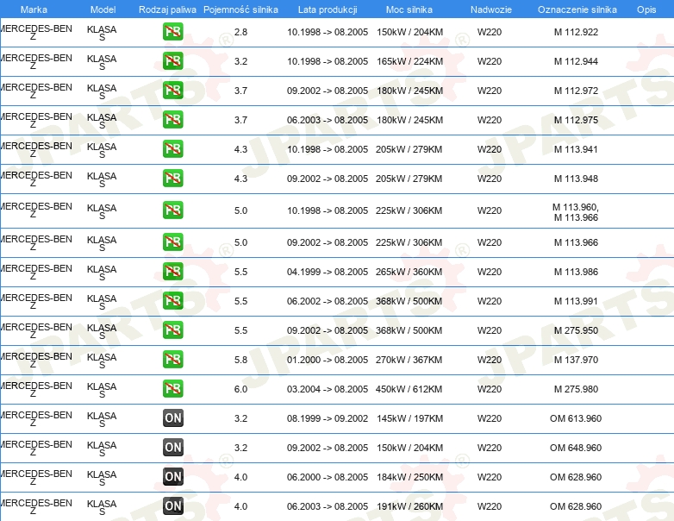Click production dates 04.1999 -> 08.2005

pos(328,272)
